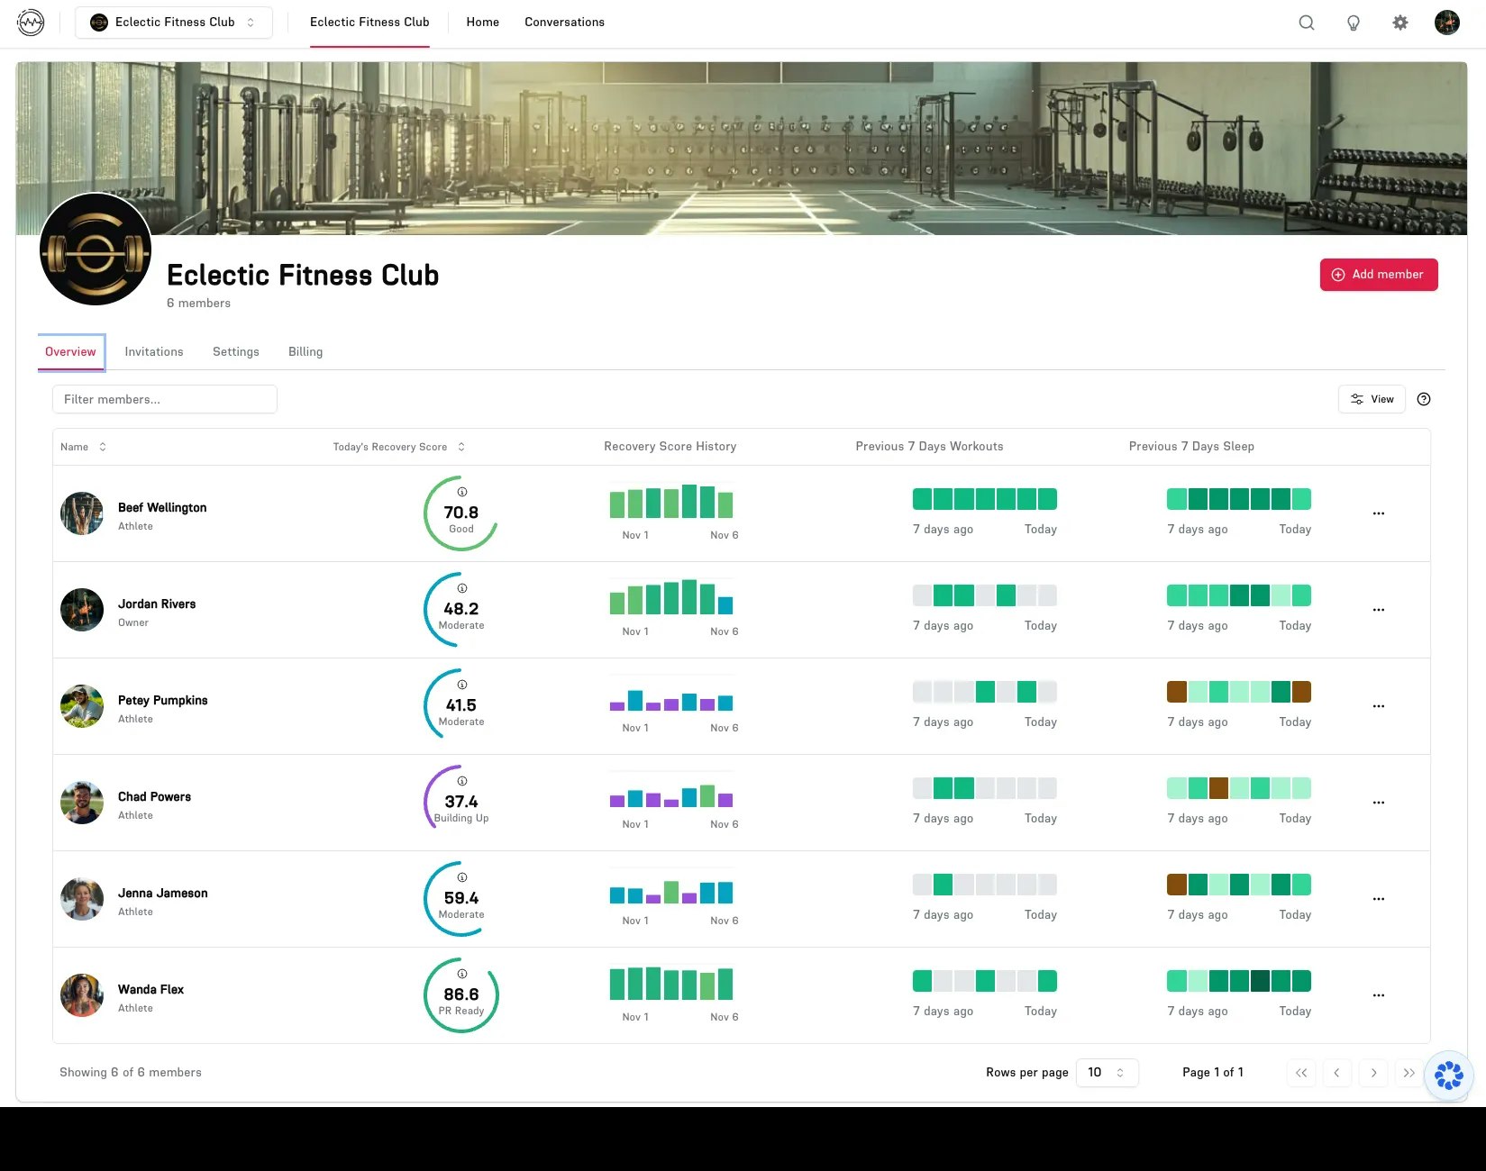Click the search magnifier icon
This screenshot has width=1486, height=1171.
click(1306, 23)
